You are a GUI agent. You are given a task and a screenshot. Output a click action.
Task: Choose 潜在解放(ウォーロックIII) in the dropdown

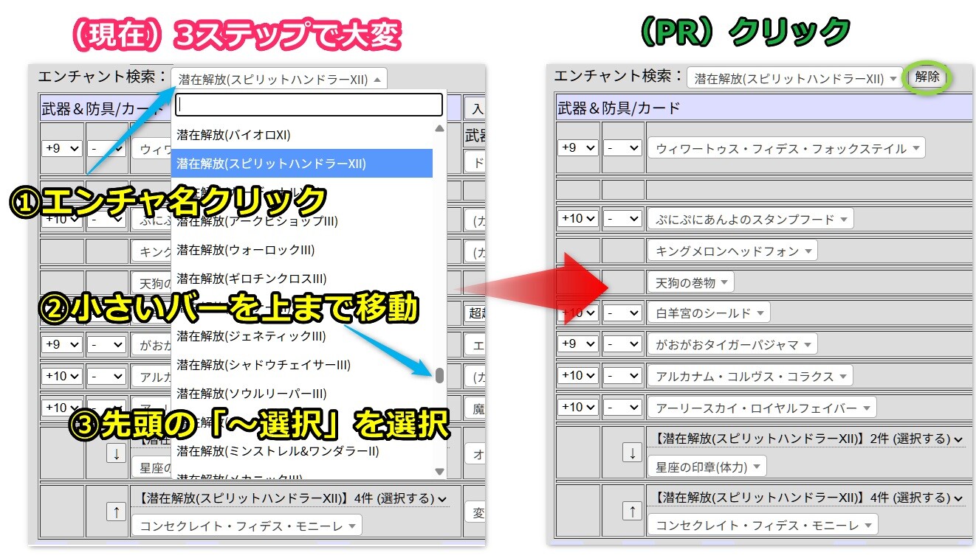(246, 250)
